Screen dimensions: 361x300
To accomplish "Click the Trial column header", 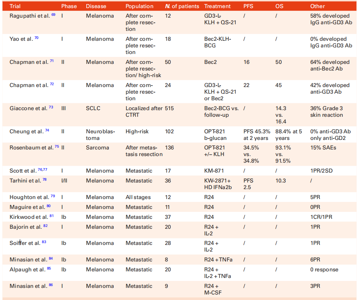I will click(x=15, y=6).
